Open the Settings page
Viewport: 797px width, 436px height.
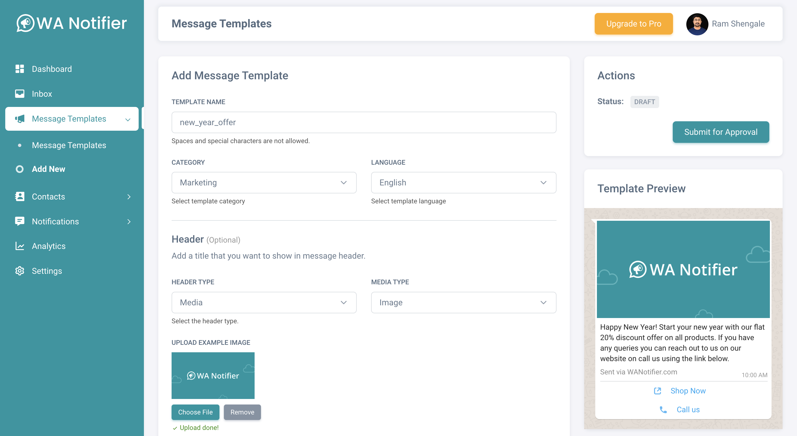coord(72,271)
